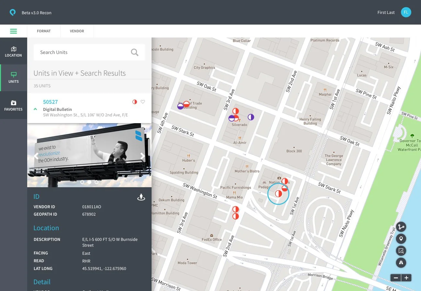This screenshot has height=291, width=421.
Task: Open the FL user avatar menu
Action: click(x=406, y=12)
